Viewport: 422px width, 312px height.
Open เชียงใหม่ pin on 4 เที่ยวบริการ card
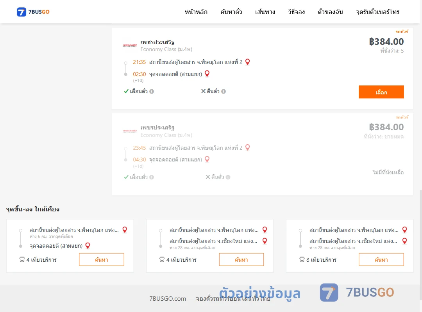[x=265, y=241]
